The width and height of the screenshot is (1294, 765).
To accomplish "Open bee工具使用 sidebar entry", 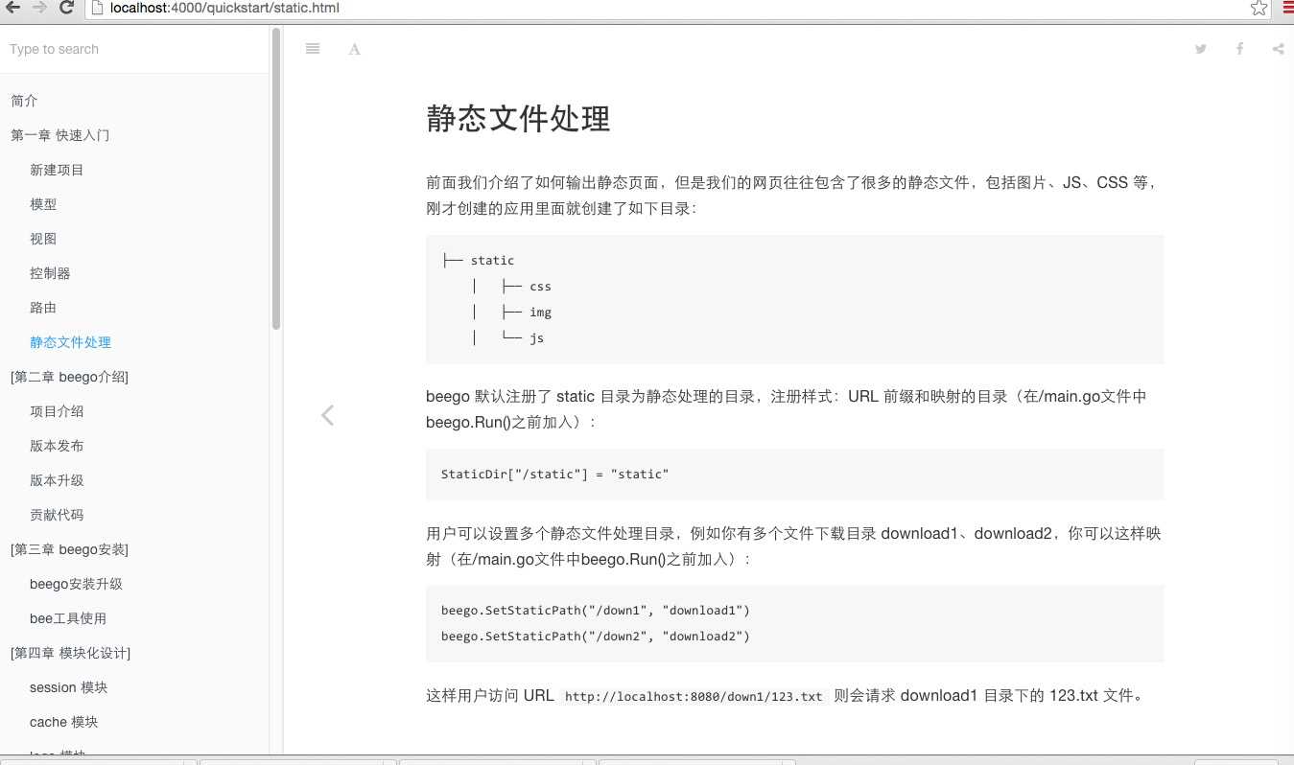I will pos(68,618).
